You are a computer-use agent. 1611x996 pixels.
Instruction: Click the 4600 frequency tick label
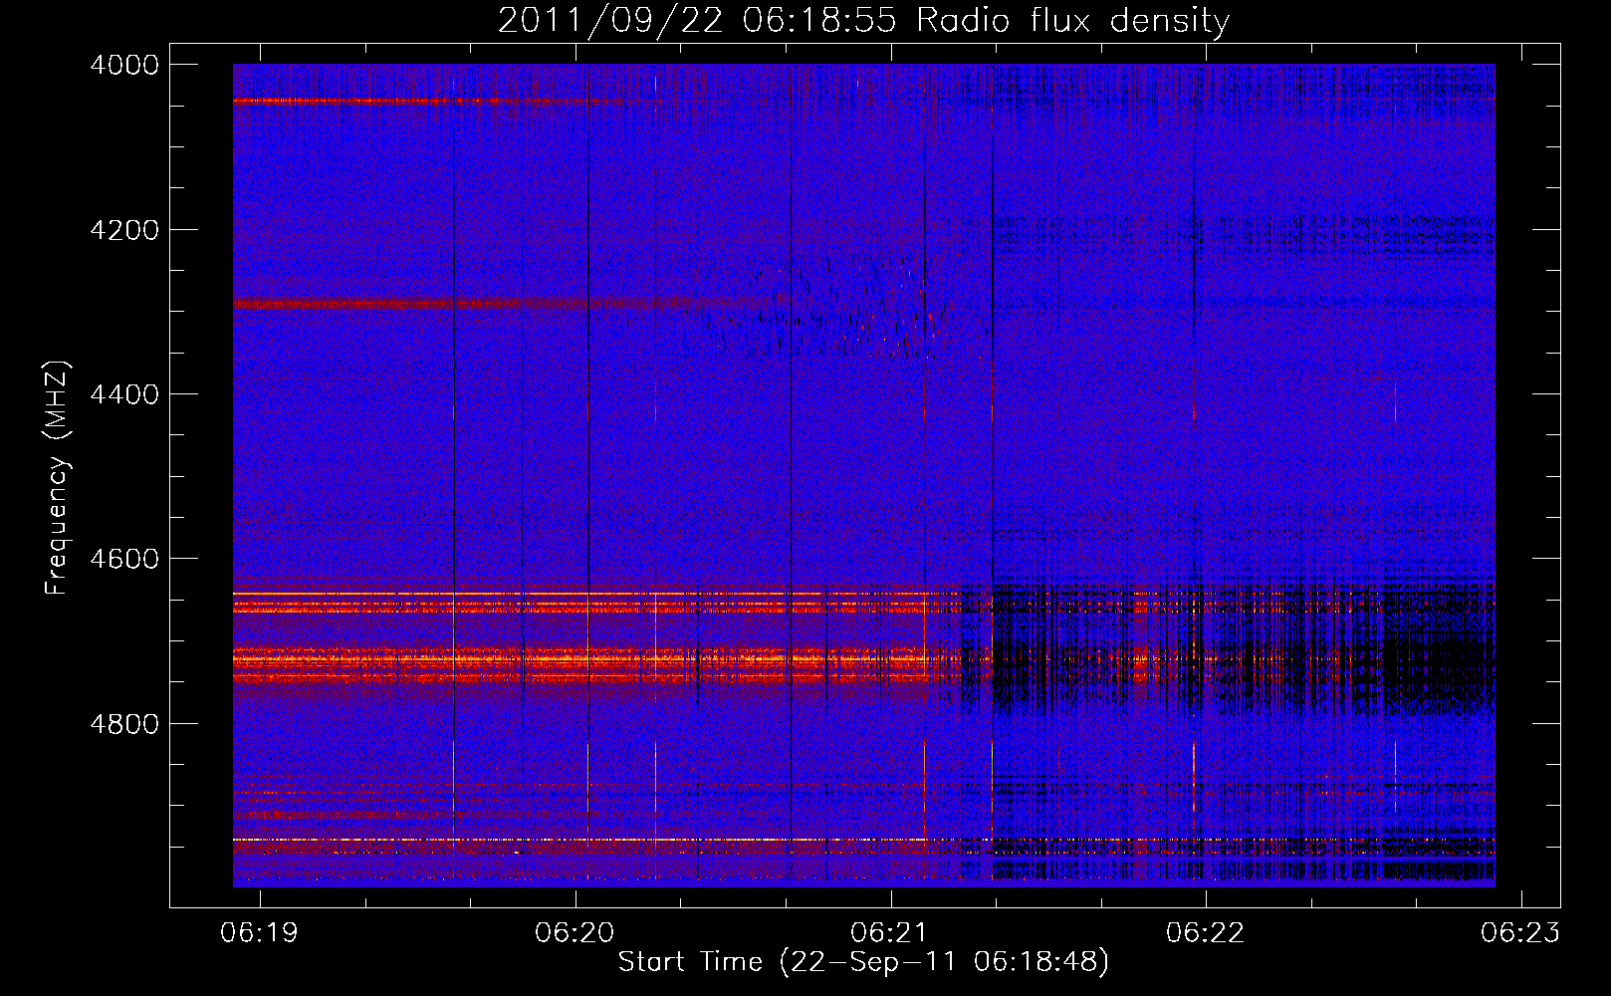[124, 559]
